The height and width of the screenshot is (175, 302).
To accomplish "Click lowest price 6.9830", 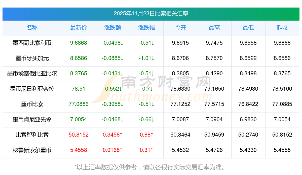I will point(248,120).
